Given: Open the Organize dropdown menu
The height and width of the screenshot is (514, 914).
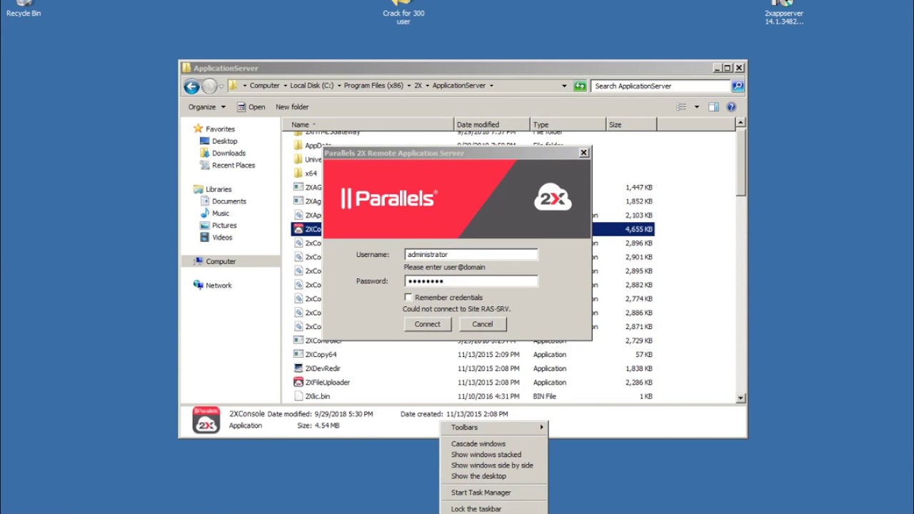Looking at the screenshot, I should (206, 107).
